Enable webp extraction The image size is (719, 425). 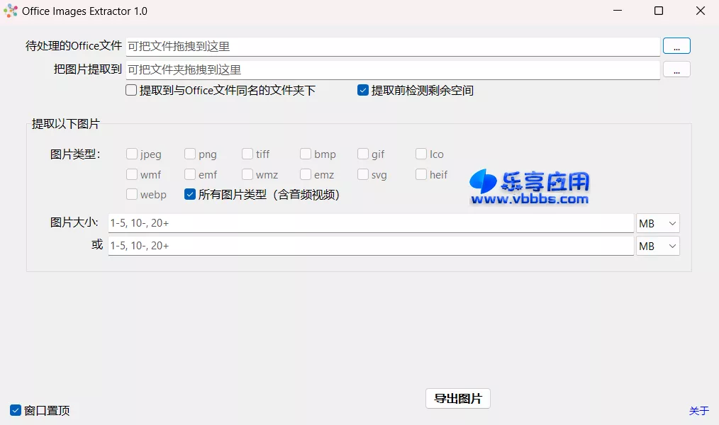(131, 194)
